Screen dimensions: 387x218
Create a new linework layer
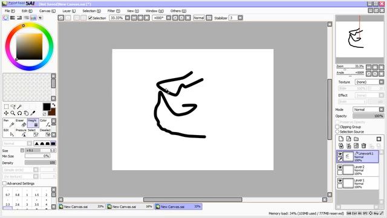348,139
